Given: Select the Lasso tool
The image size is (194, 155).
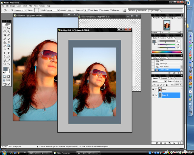Looking at the screenshot, I should [5, 32].
